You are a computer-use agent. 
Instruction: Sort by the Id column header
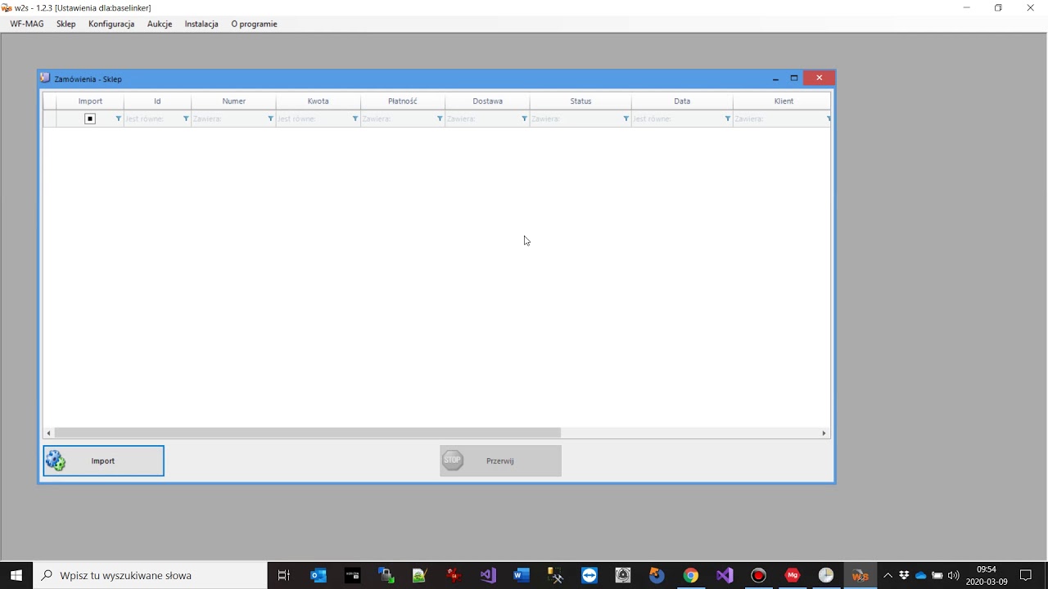coord(157,101)
